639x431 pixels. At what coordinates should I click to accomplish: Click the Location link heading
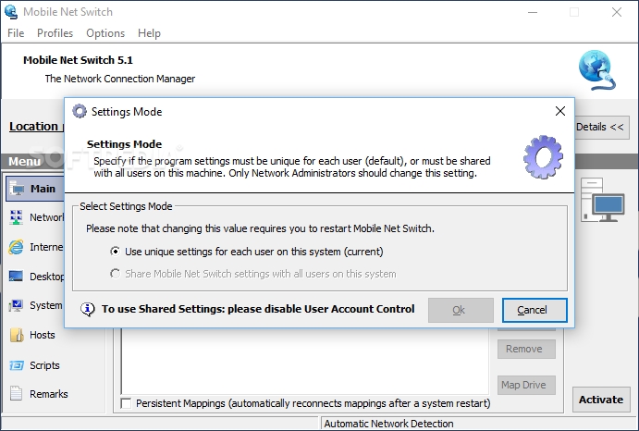pos(36,127)
